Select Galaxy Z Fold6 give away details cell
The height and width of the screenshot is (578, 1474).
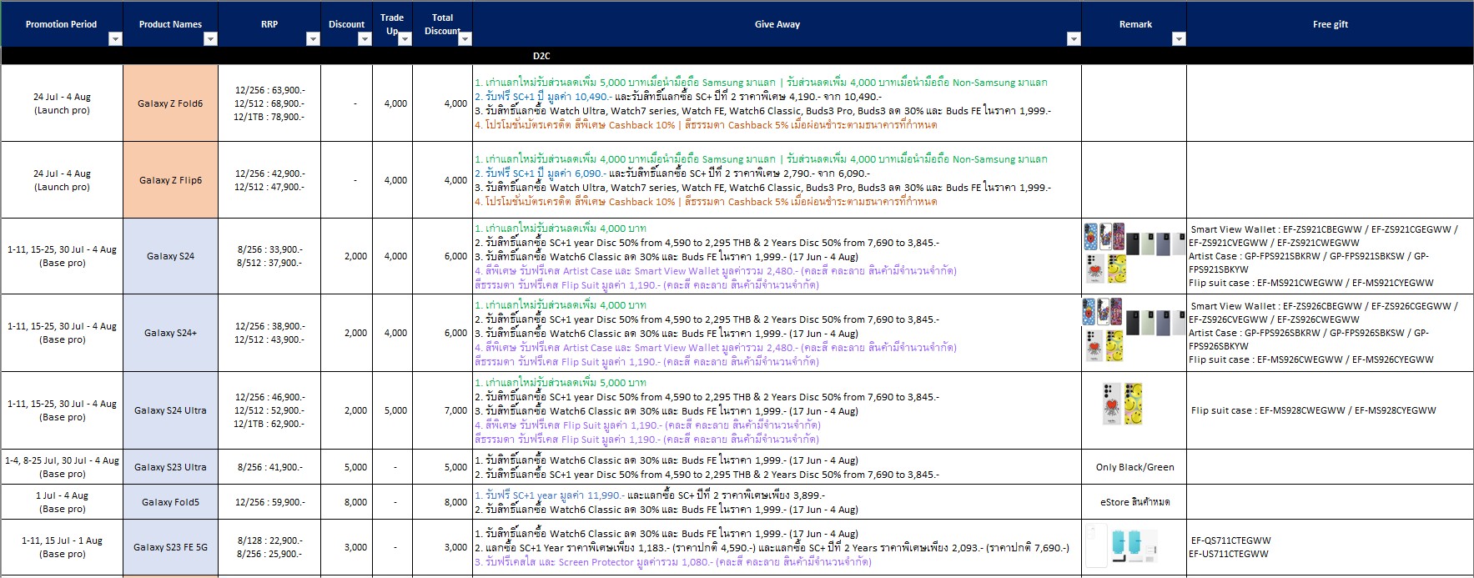777,103
